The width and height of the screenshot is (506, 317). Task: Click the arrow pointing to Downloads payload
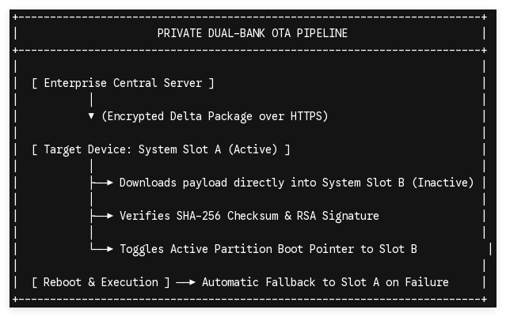tap(102, 183)
